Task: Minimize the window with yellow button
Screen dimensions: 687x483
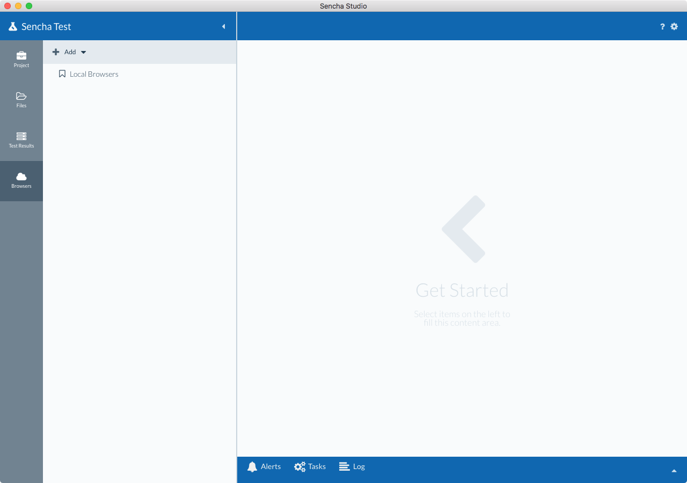Action: 18,6
